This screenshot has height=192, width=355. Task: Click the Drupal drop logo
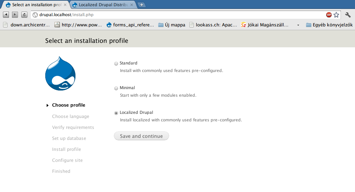[x=60, y=73]
